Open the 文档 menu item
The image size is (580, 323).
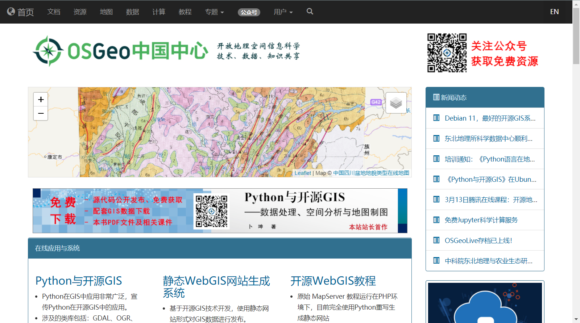(54, 12)
